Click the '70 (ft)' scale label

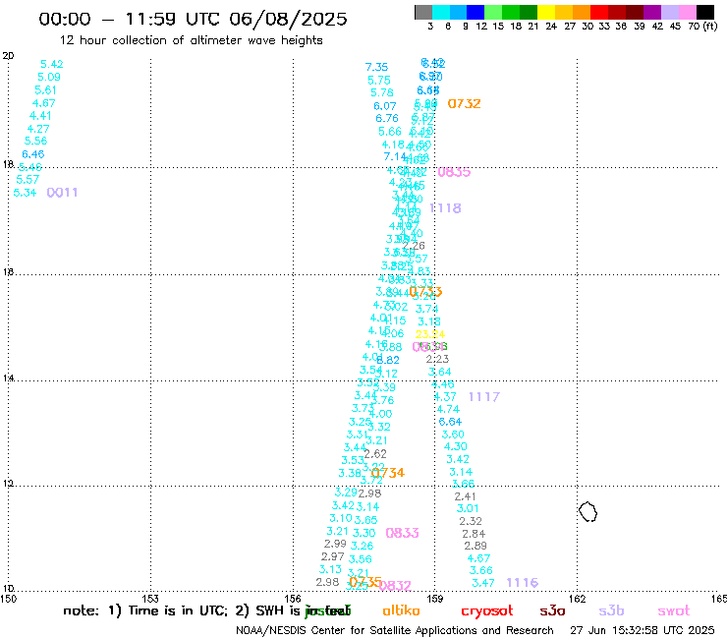(x=702, y=27)
